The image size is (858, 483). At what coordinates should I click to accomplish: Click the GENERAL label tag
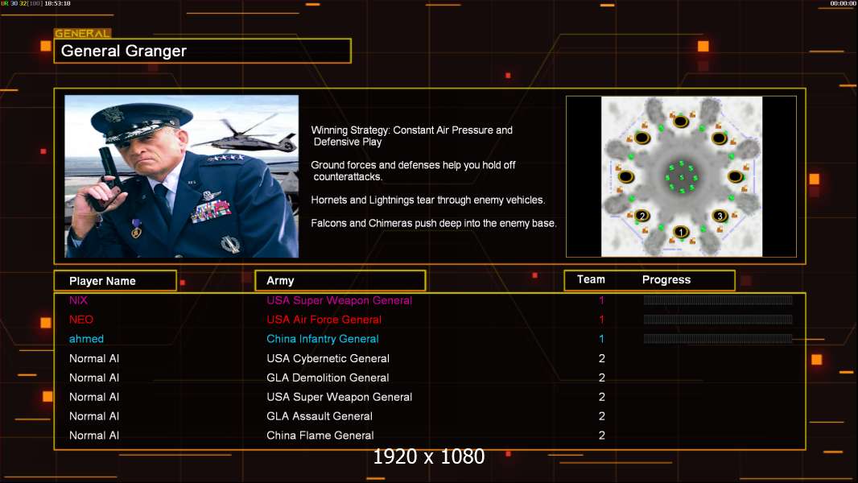(x=83, y=33)
